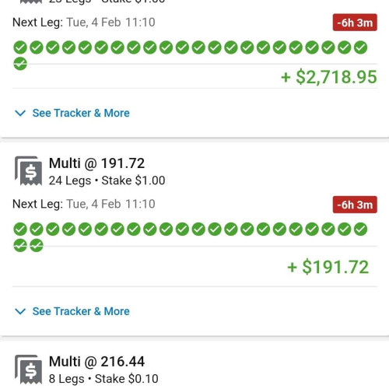Expand See Tracker & More under $2,718.95
389x389 pixels.
tap(81, 113)
